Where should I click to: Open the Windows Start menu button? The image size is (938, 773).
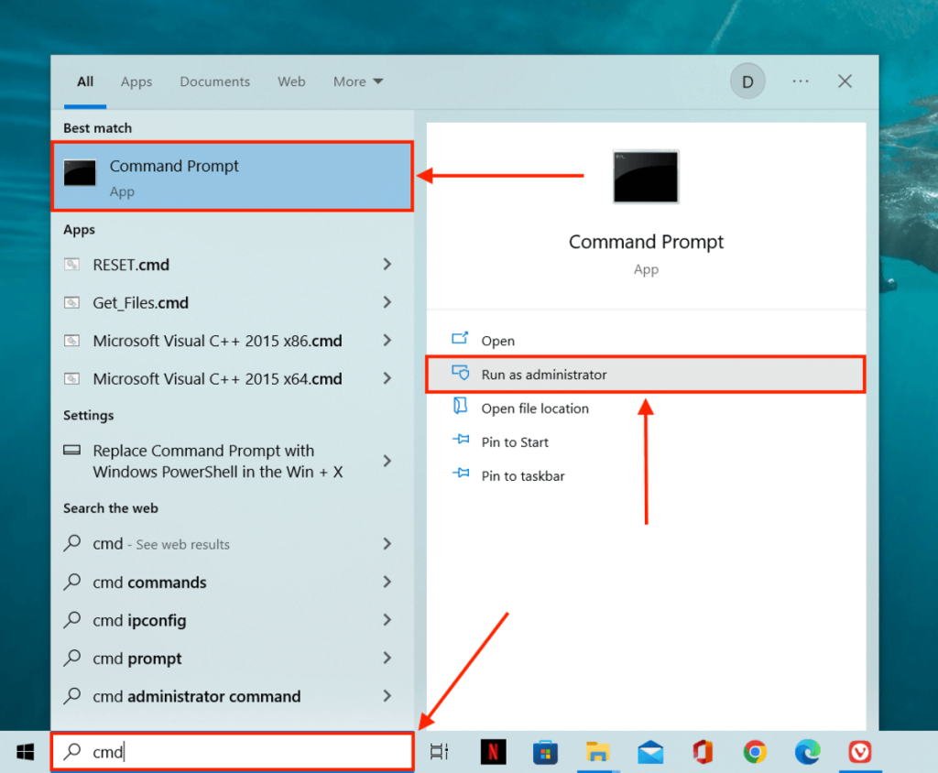[25, 752]
